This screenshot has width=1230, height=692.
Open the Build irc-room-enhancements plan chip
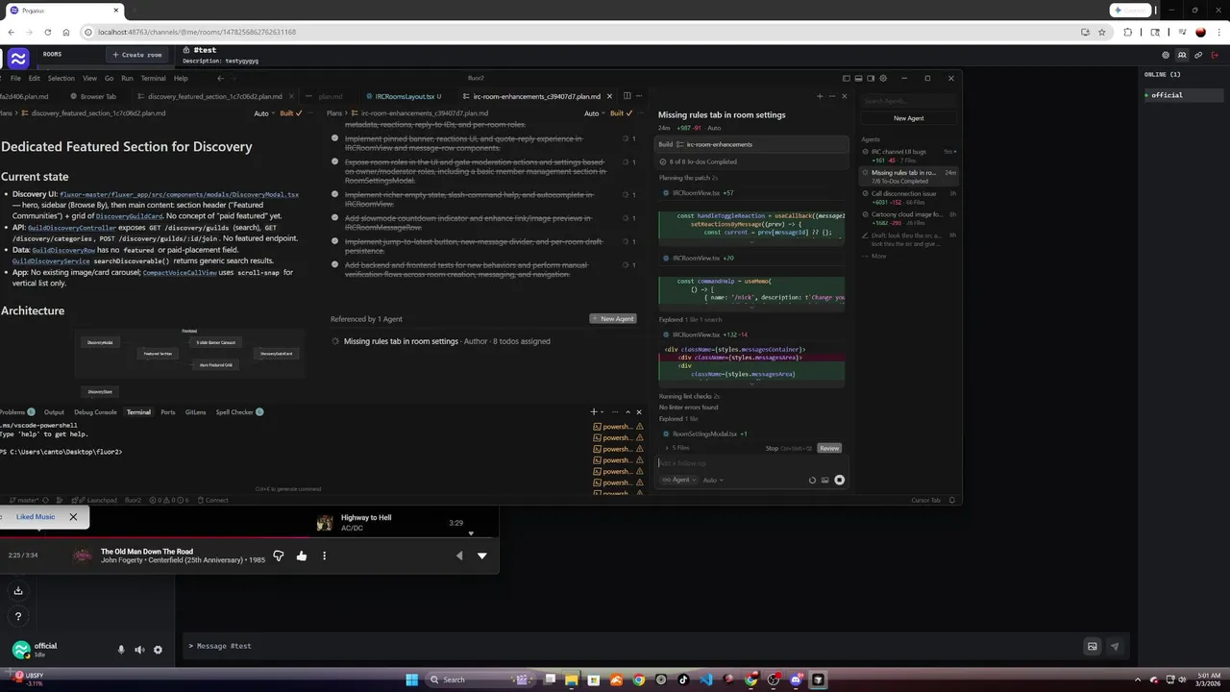tap(752, 144)
